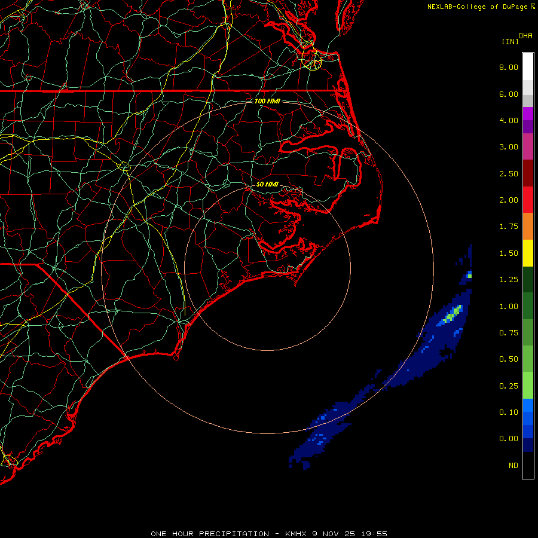Viewport: 538px width, 538px height.
Task: Click the [IN] units label
Action: click(x=510, y=41)
